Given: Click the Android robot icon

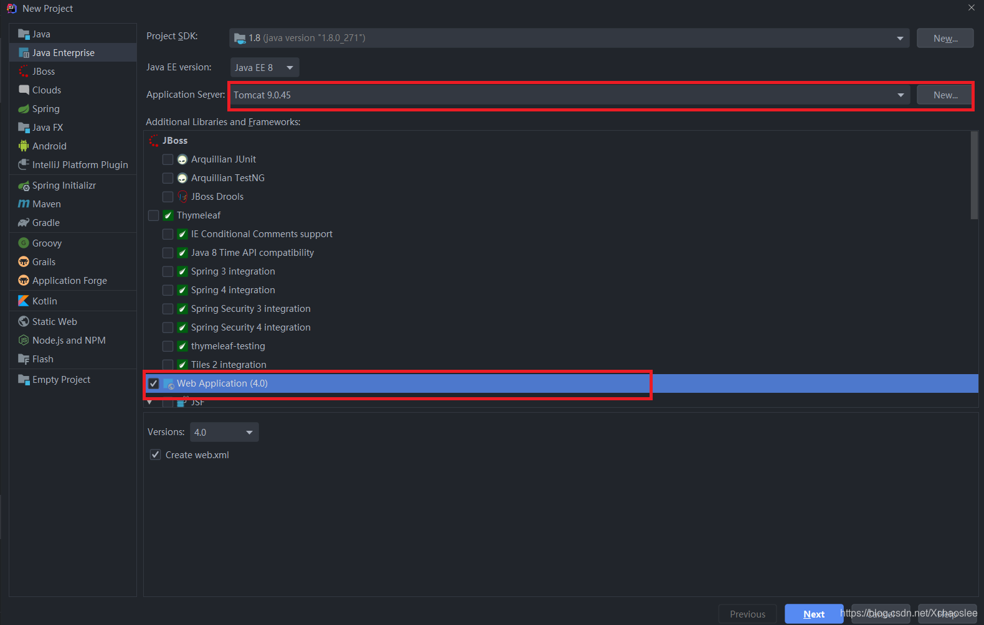Looking at the screenshot, I should point(24,146).
